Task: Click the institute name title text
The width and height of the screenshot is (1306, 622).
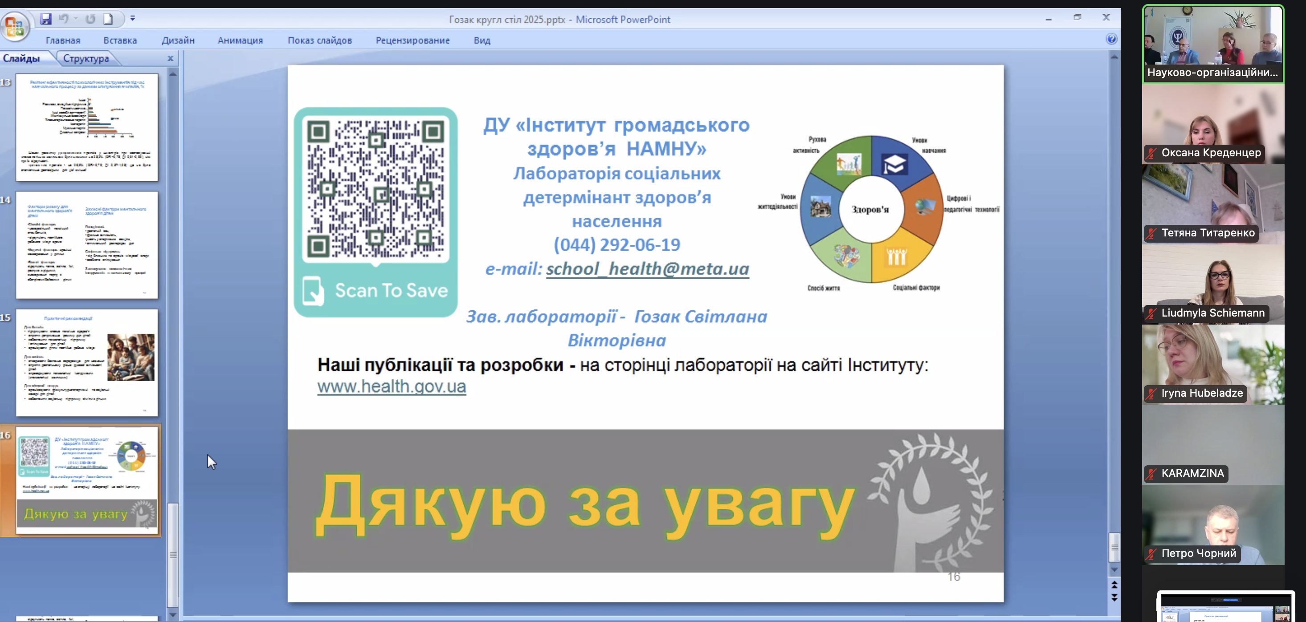Action: click(616, 136)
